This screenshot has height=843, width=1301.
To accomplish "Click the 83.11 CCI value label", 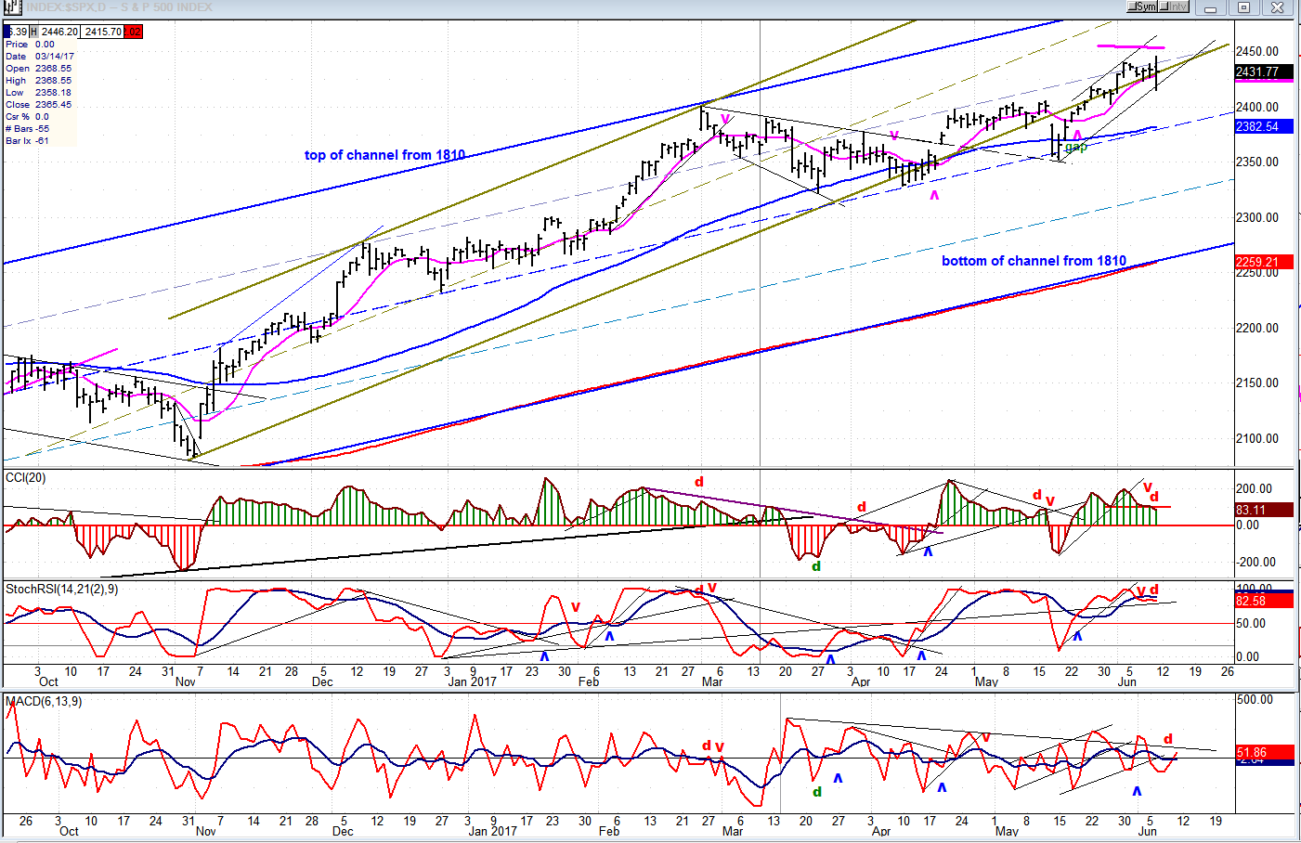I will click(x=1263, y=510).
